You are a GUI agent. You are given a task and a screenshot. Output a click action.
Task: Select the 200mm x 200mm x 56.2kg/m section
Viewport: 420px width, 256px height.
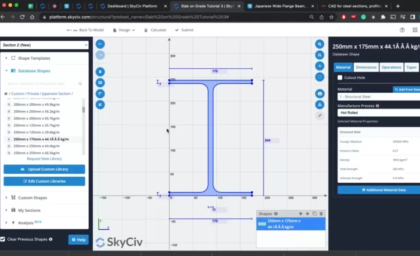[x=36, y=112]
